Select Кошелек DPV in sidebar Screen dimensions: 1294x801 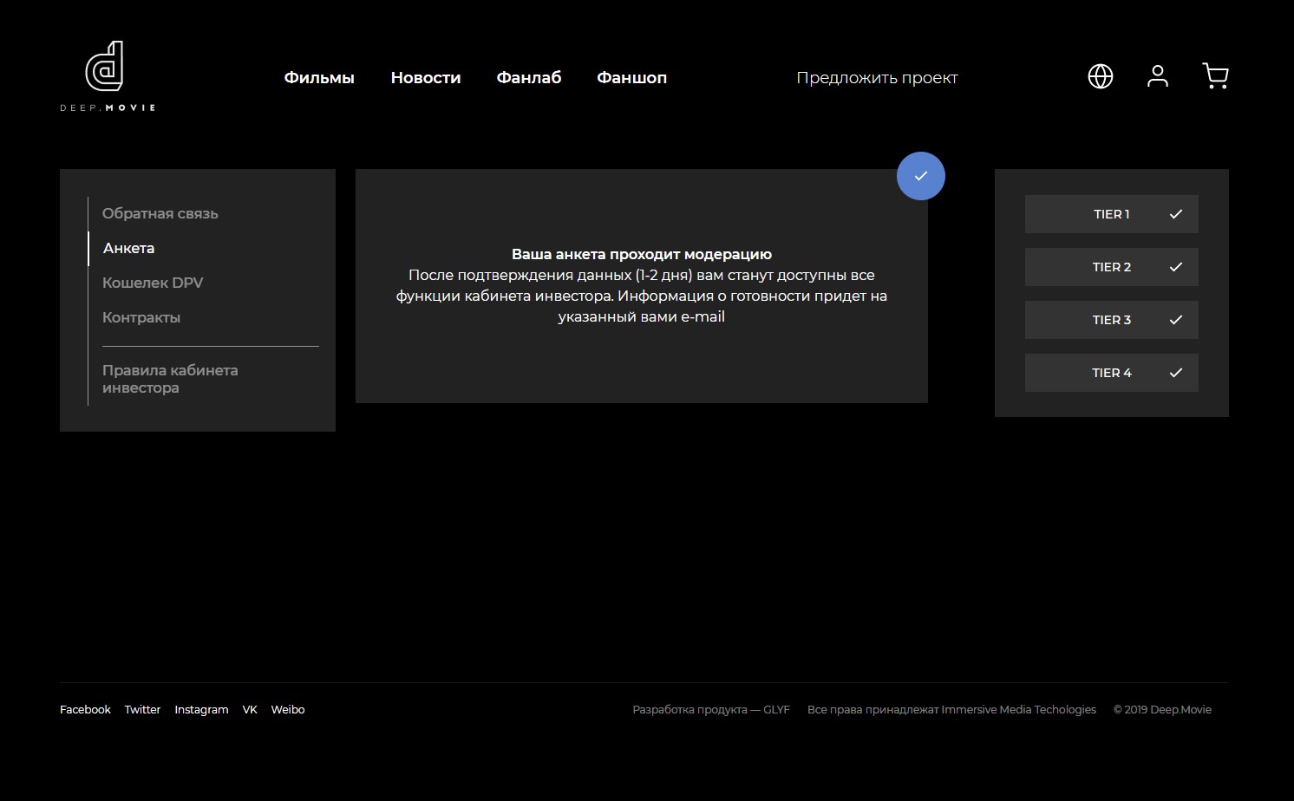click(x=153, y=283)
